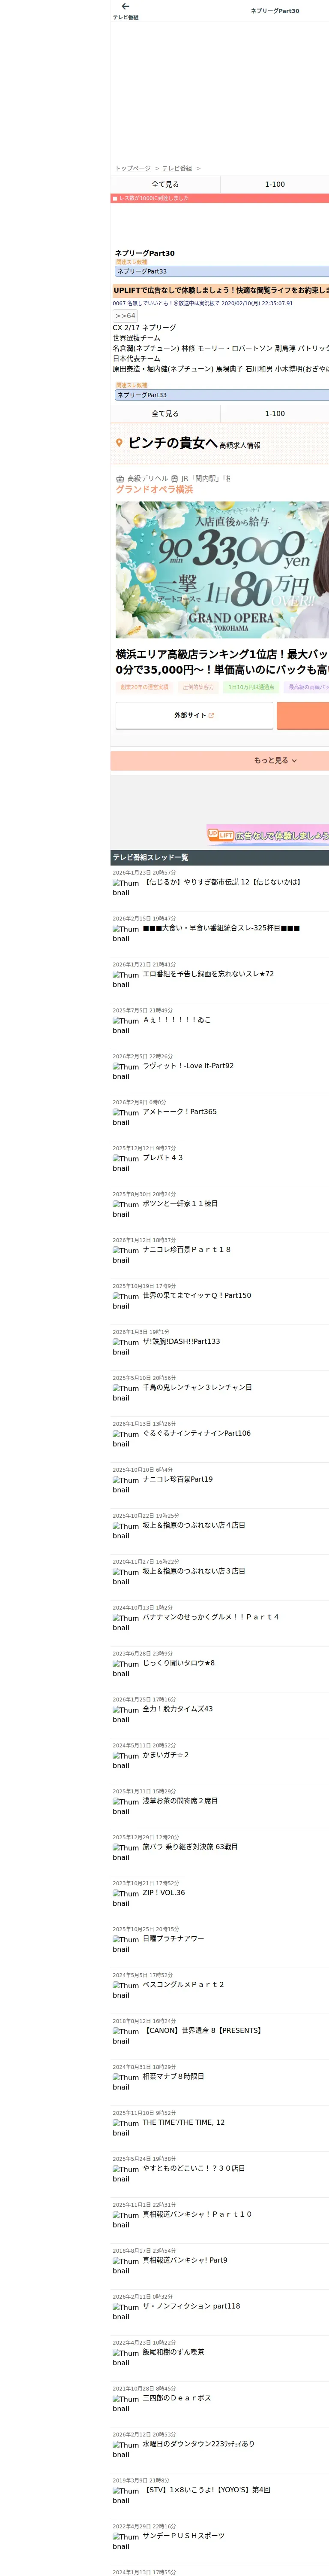Open thread ザ!鉄腕!DASH!!Part133
Screen dimensions: 329x2576
(x=182, y=1341)
